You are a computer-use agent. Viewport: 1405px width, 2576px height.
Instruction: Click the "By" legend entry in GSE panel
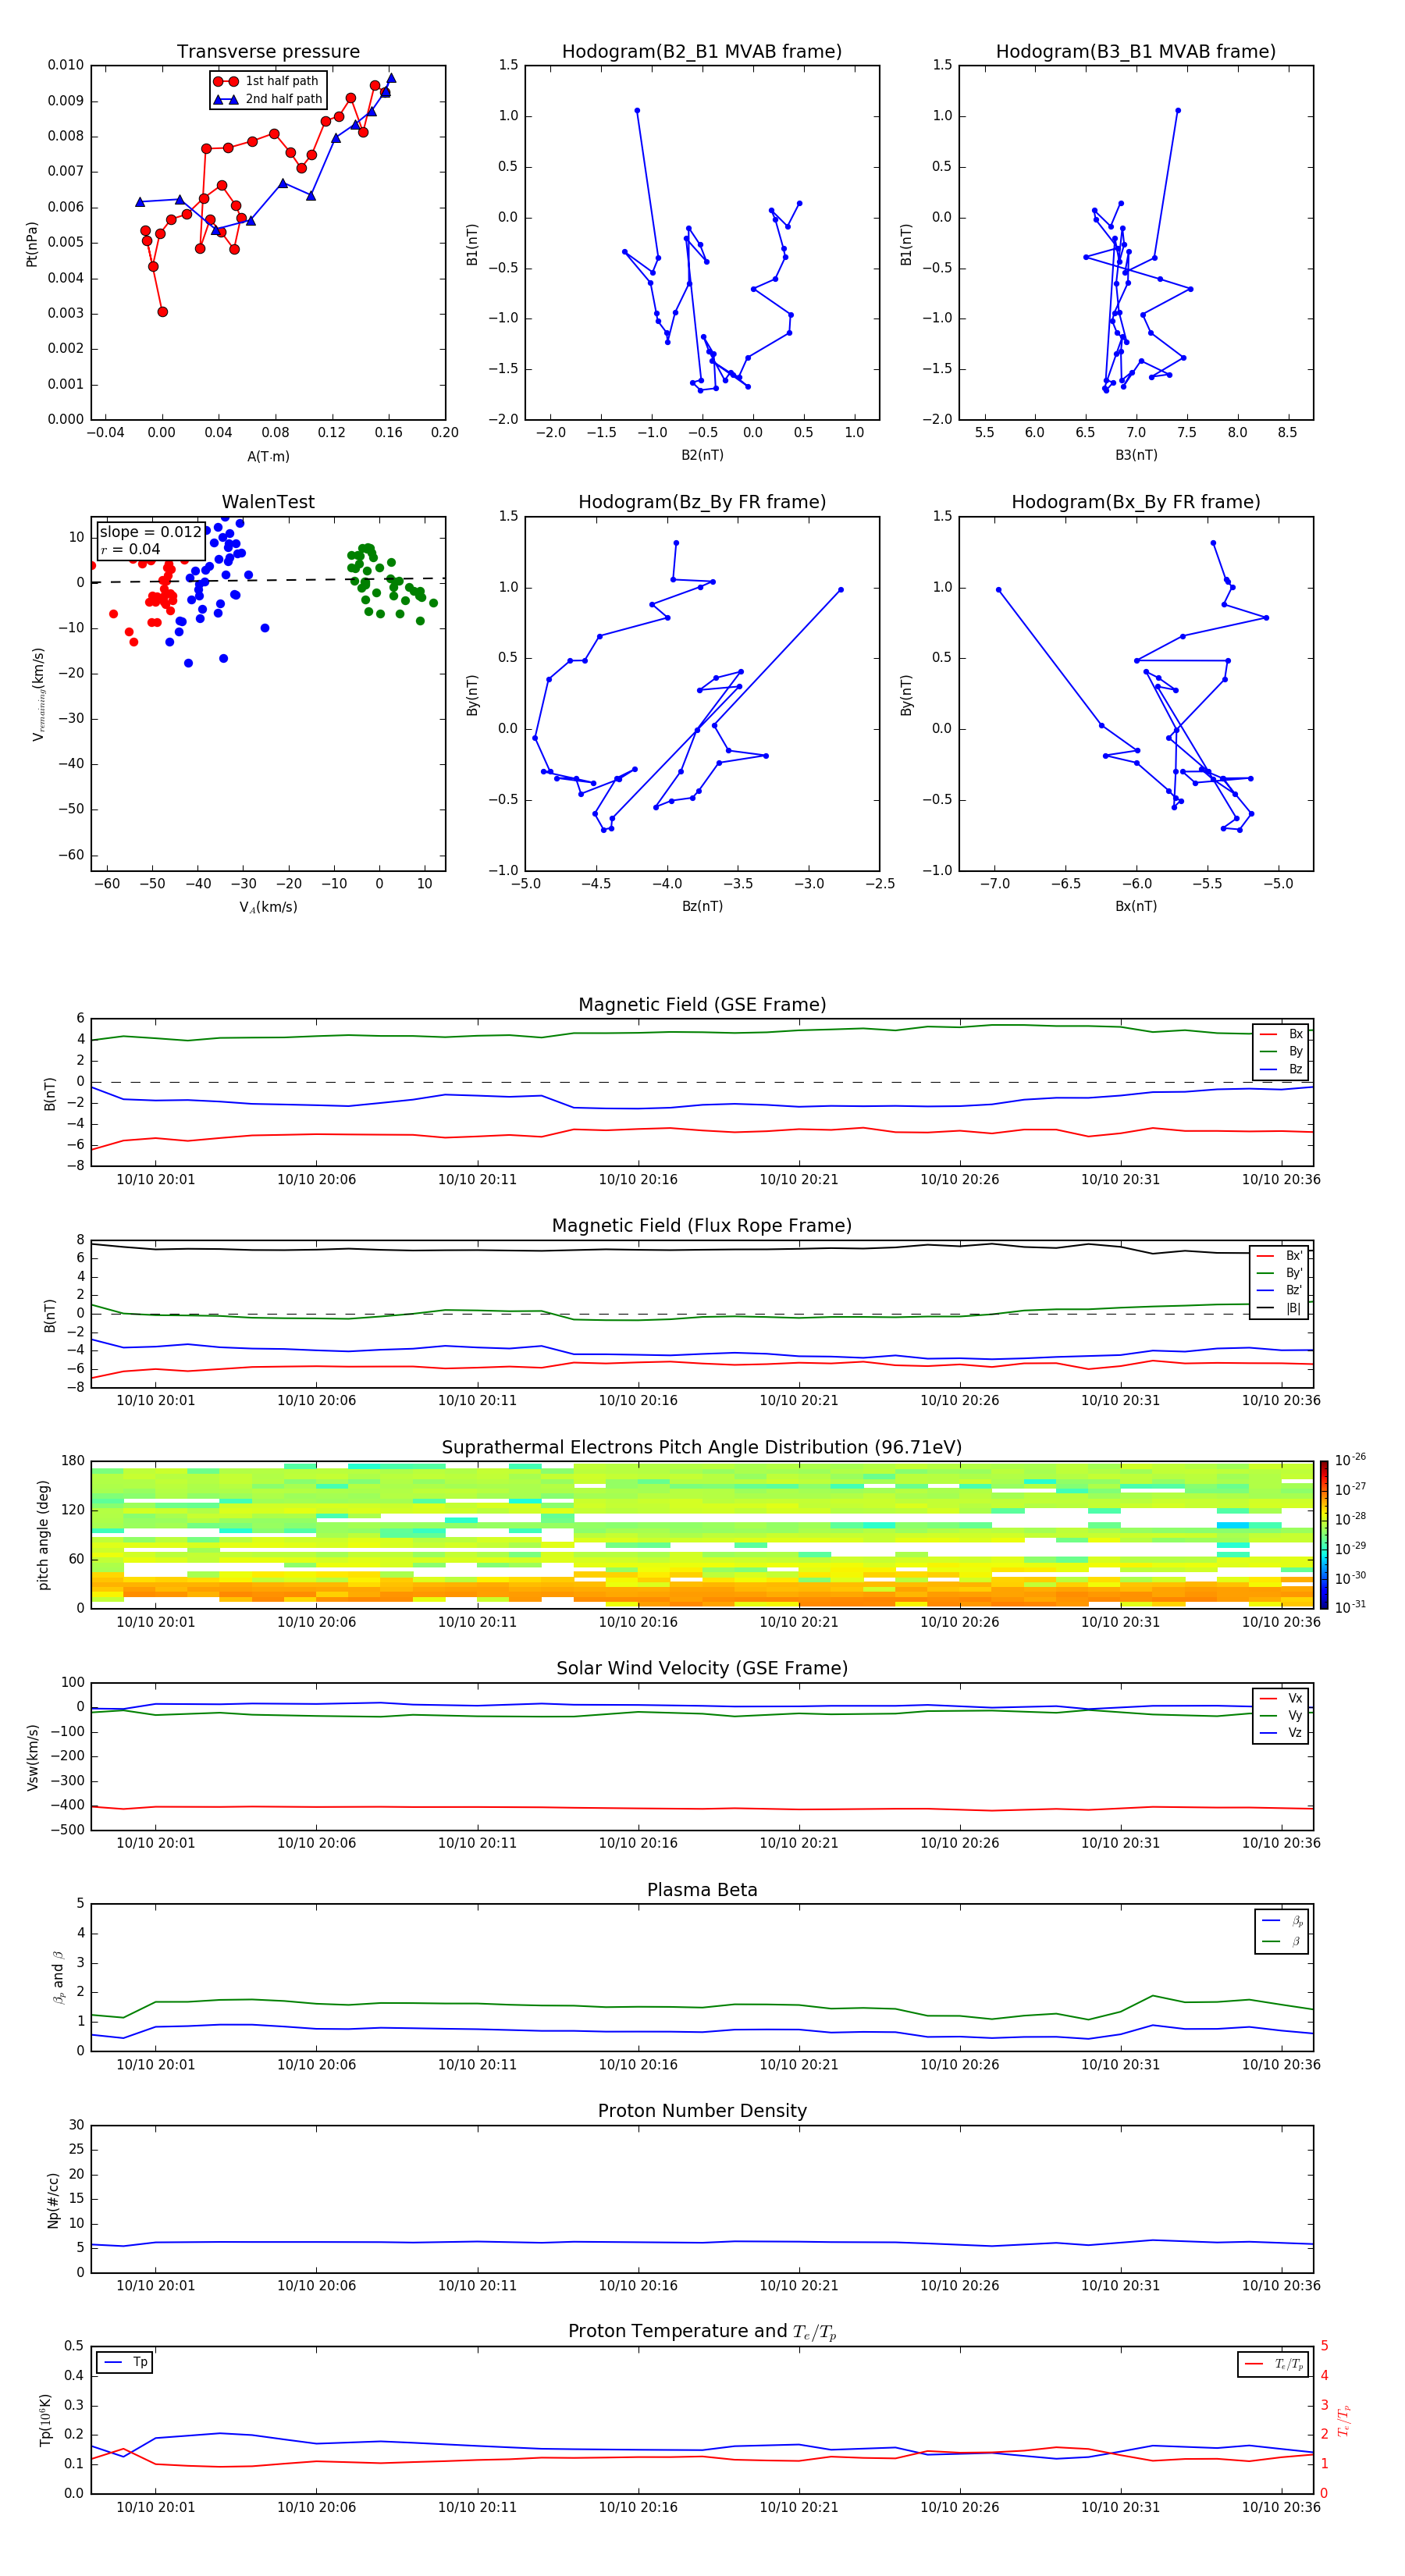pyautogui.click(x=1281, y=1052)
